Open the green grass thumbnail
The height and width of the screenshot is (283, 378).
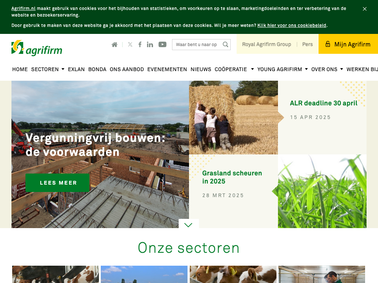pyautogui.click(x=322, y=191)
